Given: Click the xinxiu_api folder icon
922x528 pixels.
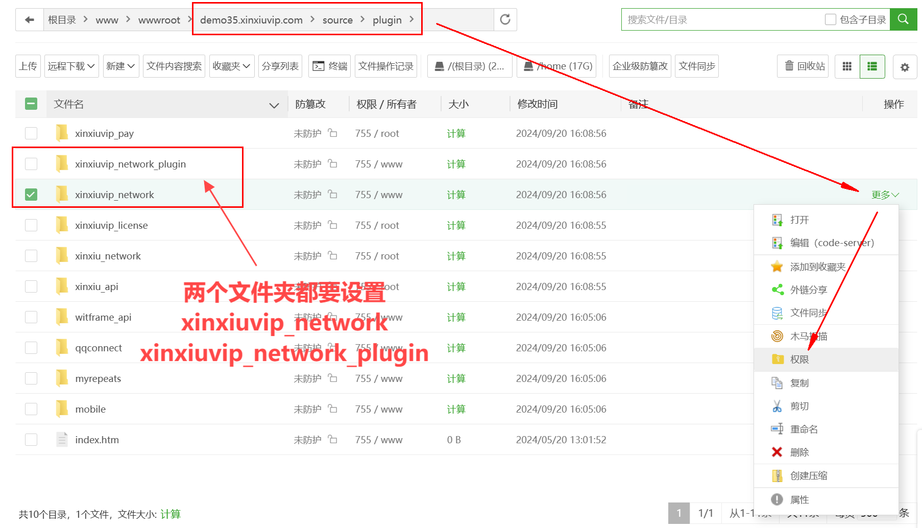Looking at the screenshot, I should (62, 286).
